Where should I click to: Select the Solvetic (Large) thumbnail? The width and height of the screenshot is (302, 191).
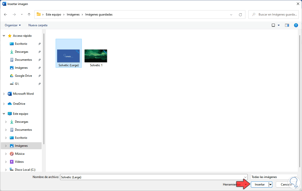point(69,53)
